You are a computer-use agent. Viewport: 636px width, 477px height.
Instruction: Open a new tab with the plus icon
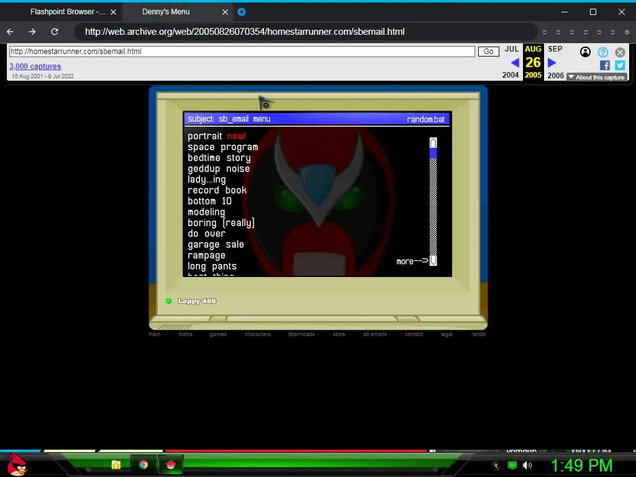[242, 12]
